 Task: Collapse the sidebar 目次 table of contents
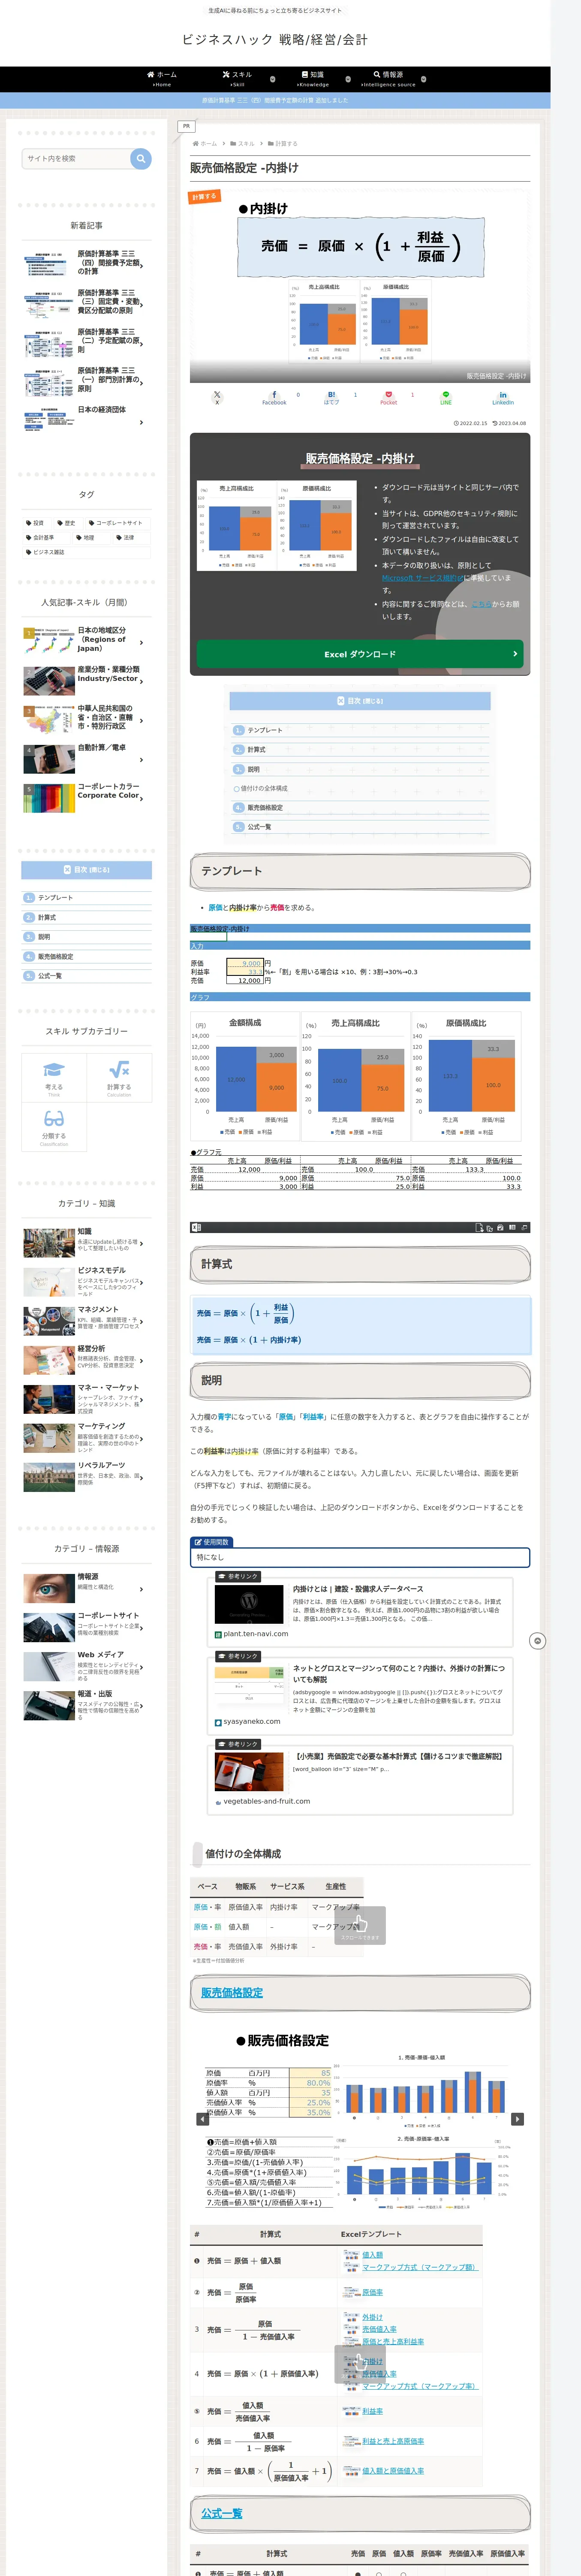tap(87, 870)
